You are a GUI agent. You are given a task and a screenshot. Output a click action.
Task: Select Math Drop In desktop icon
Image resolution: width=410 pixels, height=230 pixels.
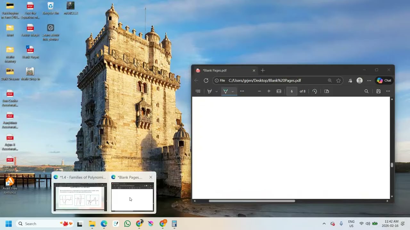coord(30,74)
